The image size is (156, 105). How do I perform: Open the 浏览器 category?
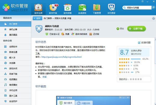16,63
